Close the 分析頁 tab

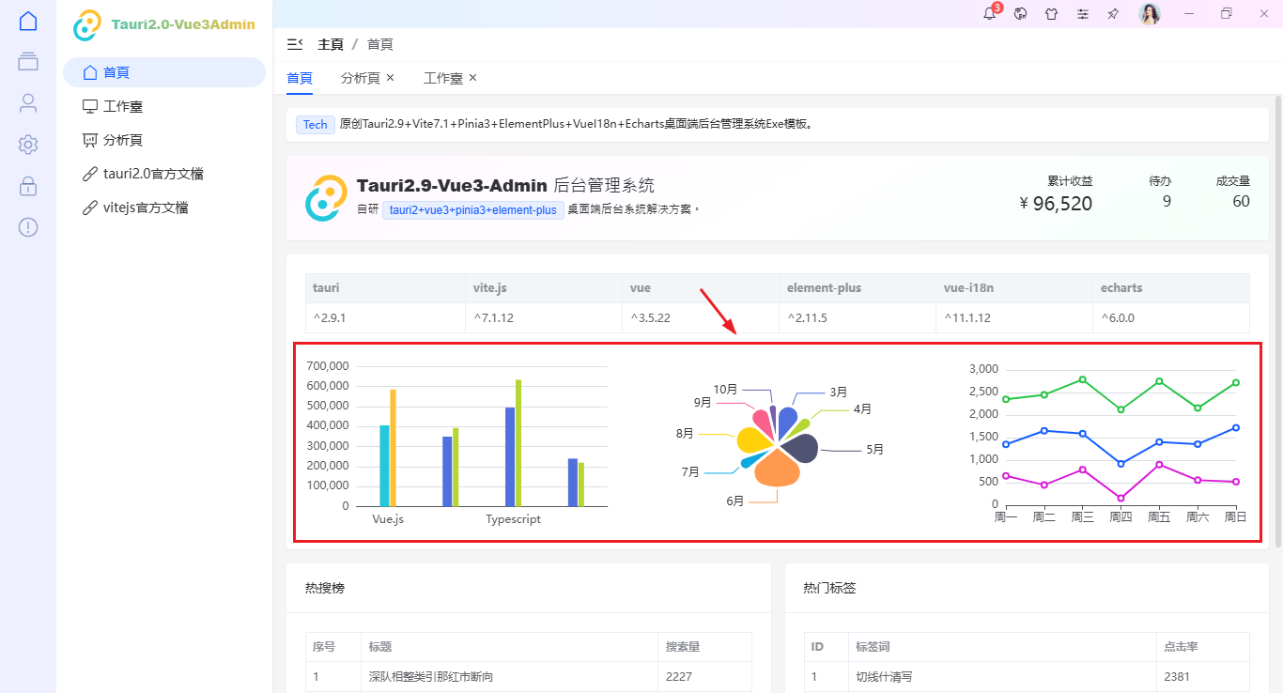(391, 78)
